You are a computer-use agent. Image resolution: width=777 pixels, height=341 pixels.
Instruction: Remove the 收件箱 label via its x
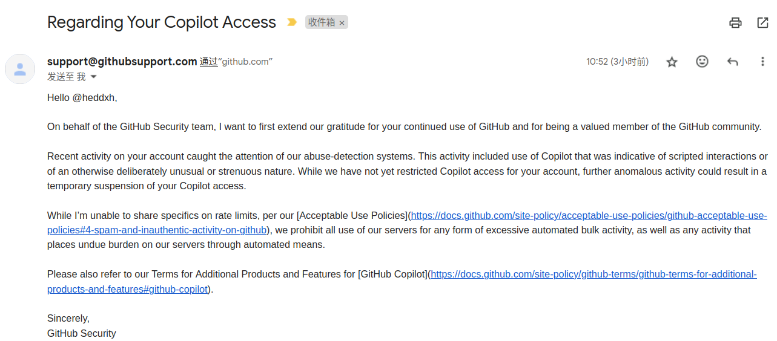pos(342,23)
